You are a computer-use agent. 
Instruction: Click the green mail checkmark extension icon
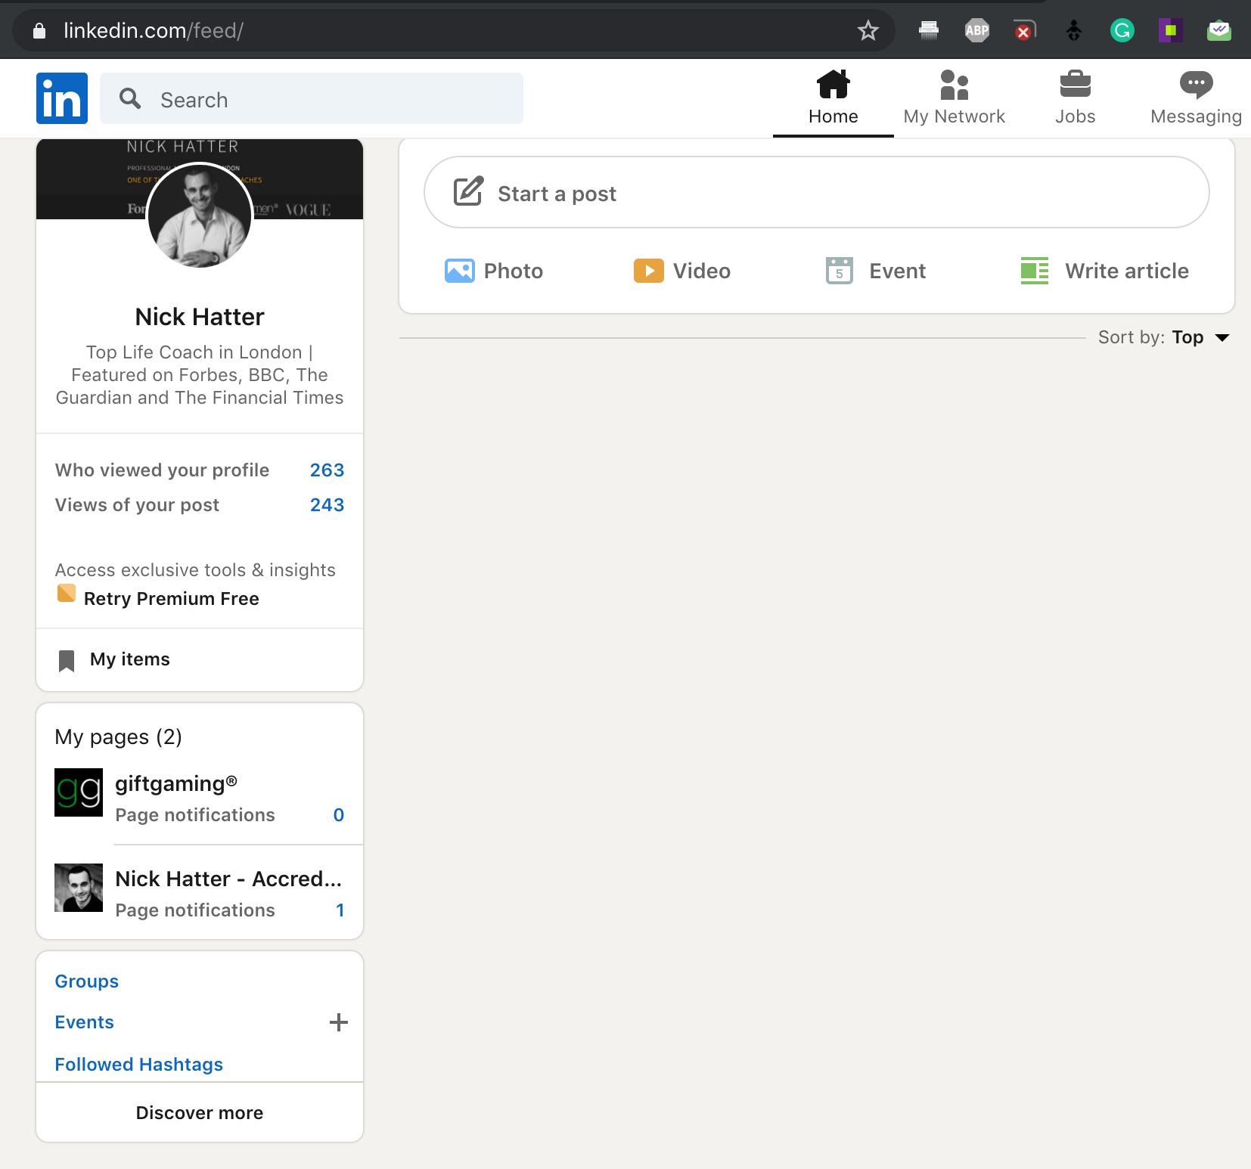1219,30
